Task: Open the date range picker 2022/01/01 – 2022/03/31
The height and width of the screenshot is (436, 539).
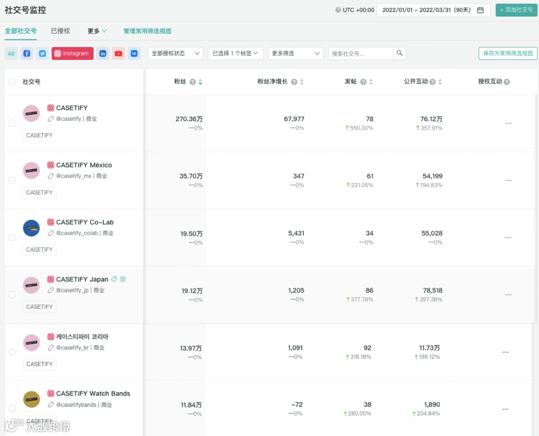Action: 434,10
